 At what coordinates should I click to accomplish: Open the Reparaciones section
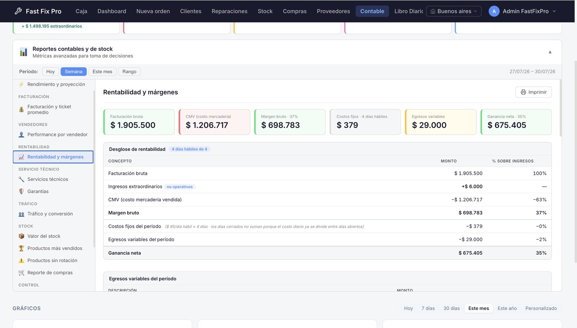[x=230, y=11]
